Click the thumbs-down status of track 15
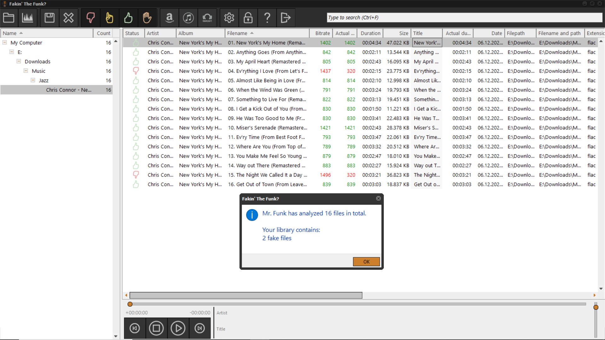The width and height of the screenshot is (605, 340). [x=136, y=175]
